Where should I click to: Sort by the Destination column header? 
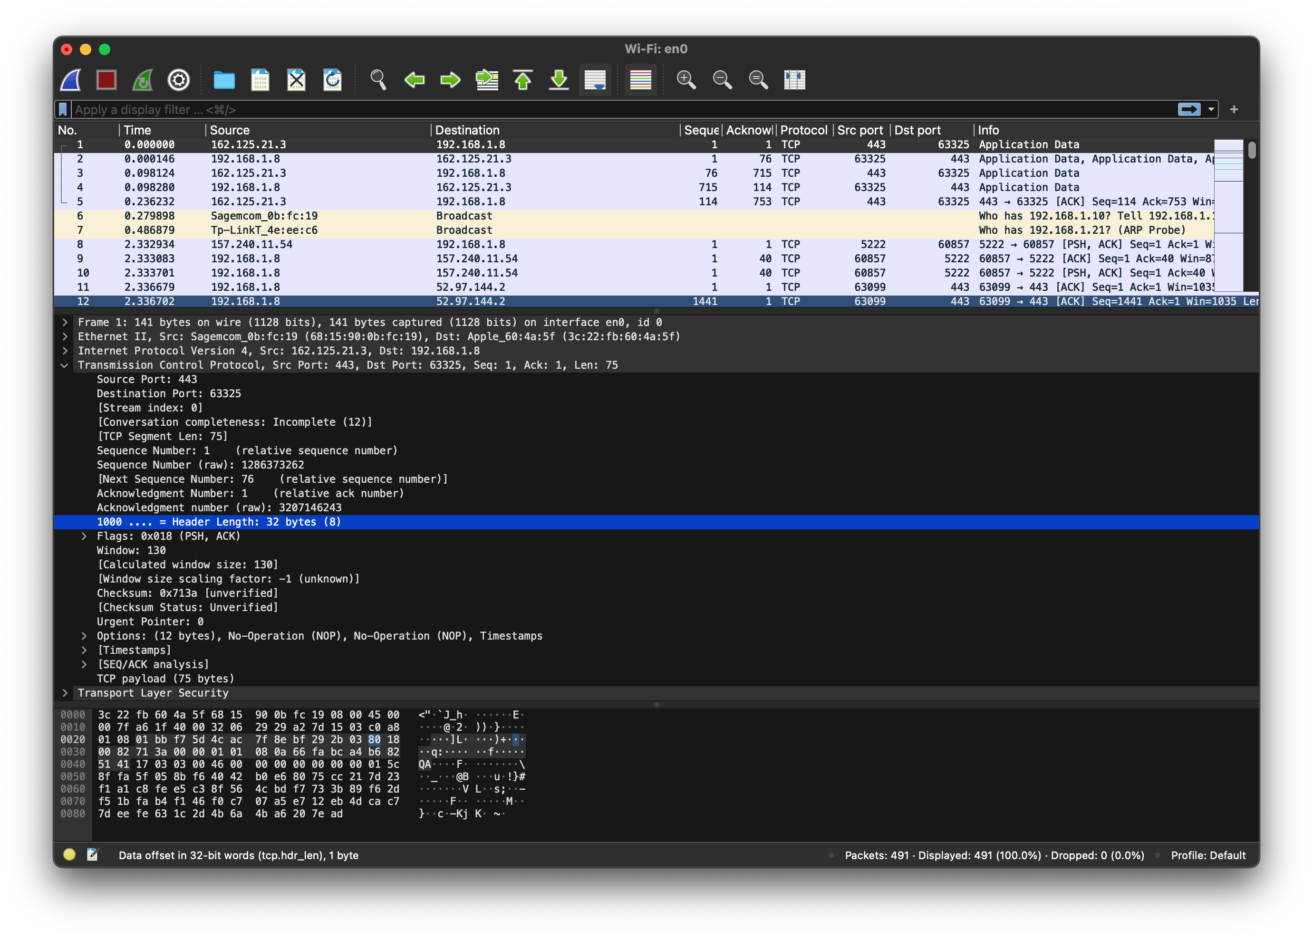point(555,130)
